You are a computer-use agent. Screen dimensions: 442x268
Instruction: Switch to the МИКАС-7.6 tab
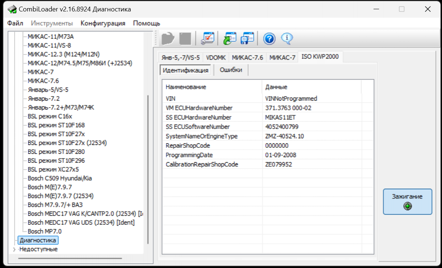pos(248,58)
